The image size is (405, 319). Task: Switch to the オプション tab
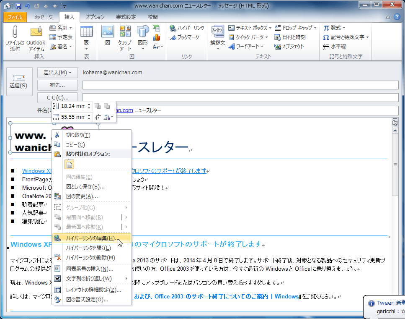click(95, 17)
